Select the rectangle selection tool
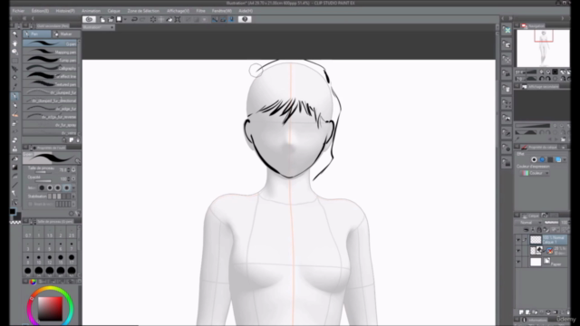580x326 pixels. 14,61
